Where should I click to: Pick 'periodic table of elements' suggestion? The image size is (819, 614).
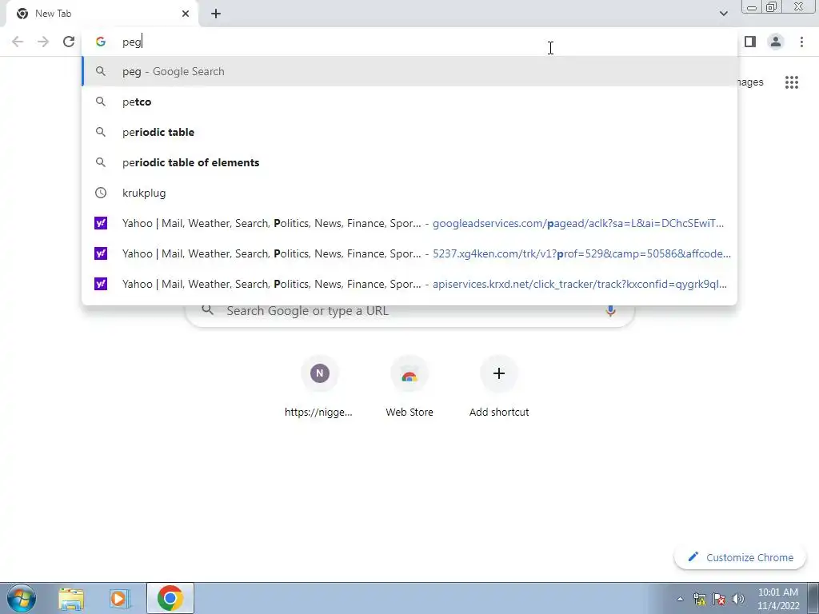tap(409, 162)
